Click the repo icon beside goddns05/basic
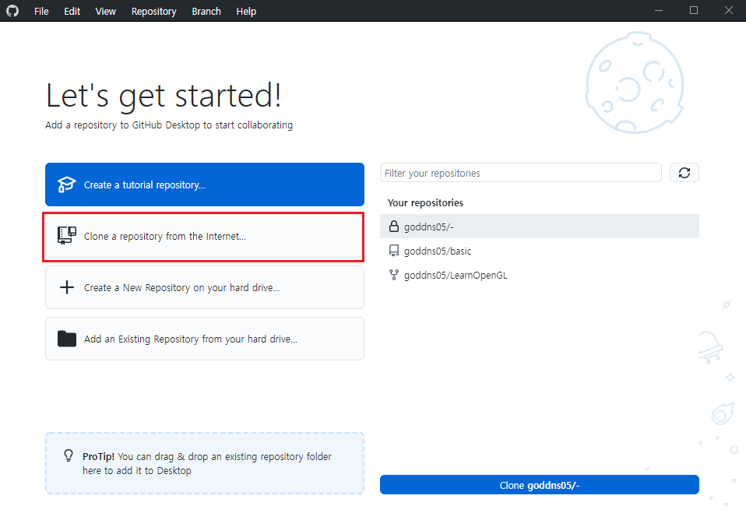 pos(394,251)
